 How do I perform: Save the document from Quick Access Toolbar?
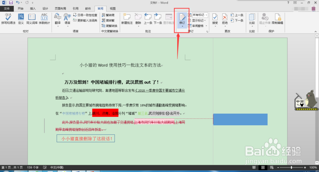pos(11,3)
